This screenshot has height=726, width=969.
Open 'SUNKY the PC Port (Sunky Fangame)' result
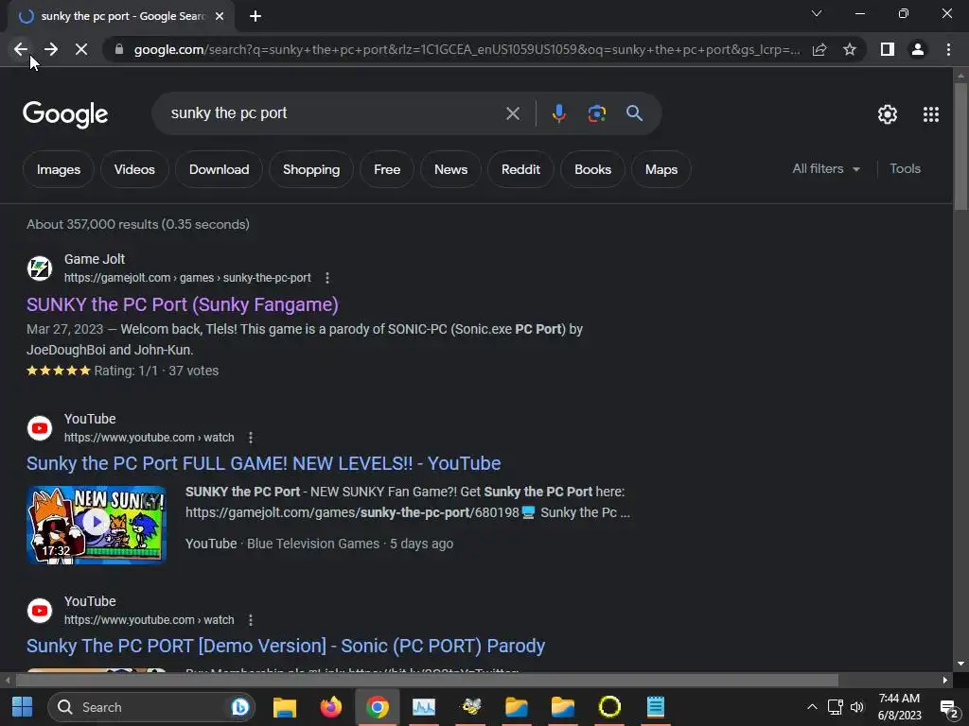(183, 304)
